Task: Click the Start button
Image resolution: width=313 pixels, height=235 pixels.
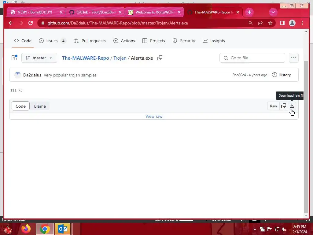Action: pyautogui.click(x=8, y=229)
